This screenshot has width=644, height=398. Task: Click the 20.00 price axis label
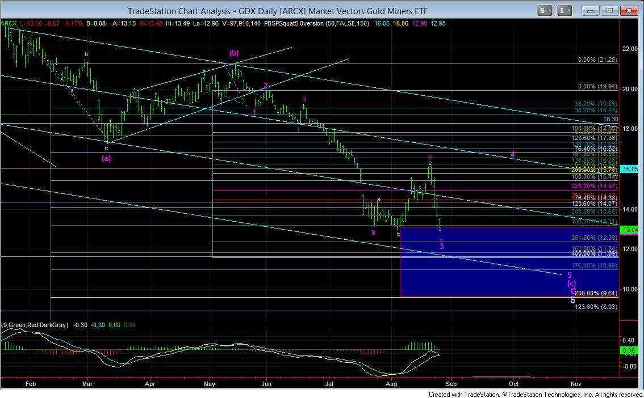[630, 89]
